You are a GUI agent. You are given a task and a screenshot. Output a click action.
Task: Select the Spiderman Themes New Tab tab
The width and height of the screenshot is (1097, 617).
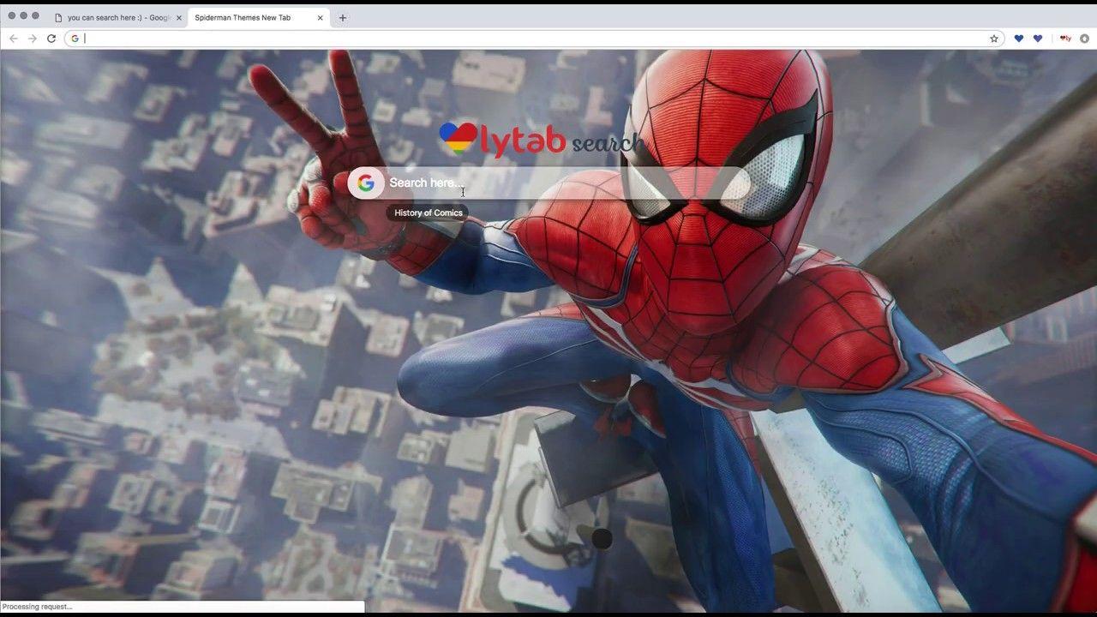tap(259, 17)
